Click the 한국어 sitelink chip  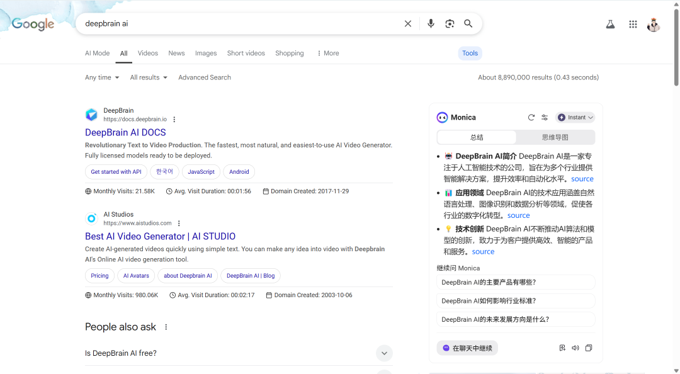[x=165, y=172]
